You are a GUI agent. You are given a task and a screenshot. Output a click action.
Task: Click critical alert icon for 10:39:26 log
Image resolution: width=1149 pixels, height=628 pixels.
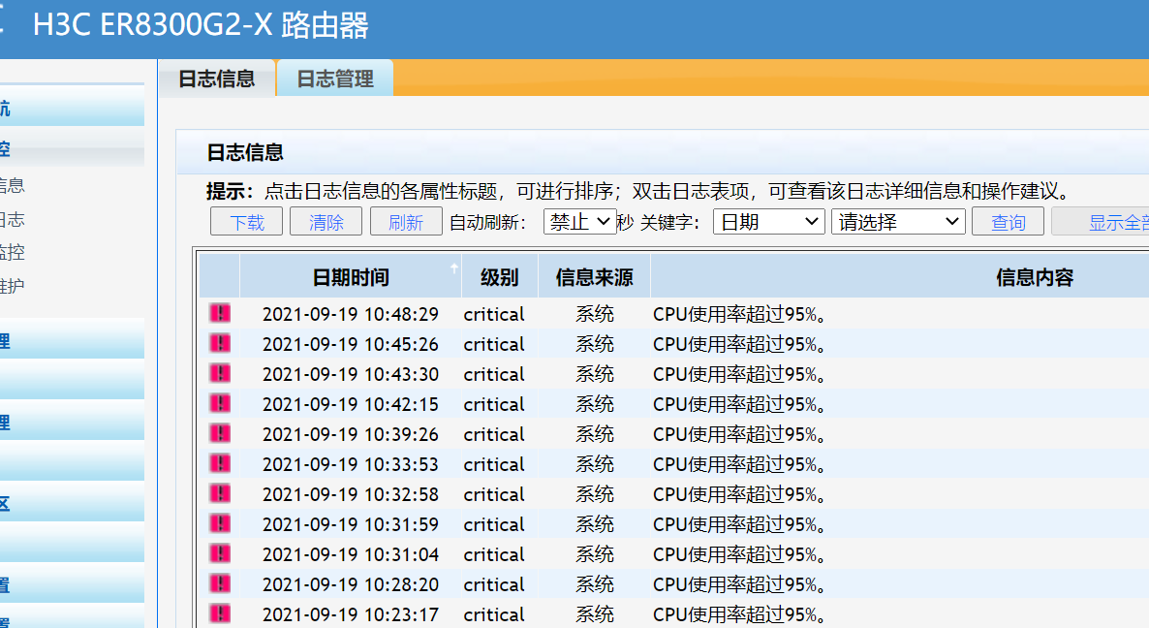click(220, 434)
